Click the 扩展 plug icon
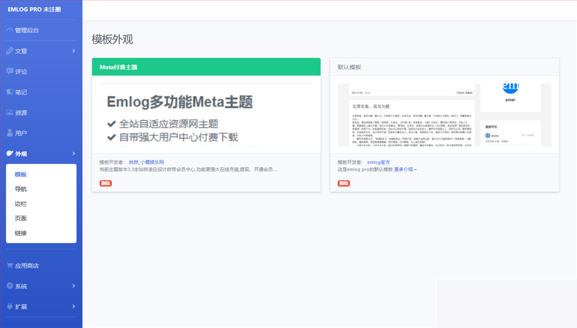The height and width of the screenshot is (328, 577). (x=10, y=306)
